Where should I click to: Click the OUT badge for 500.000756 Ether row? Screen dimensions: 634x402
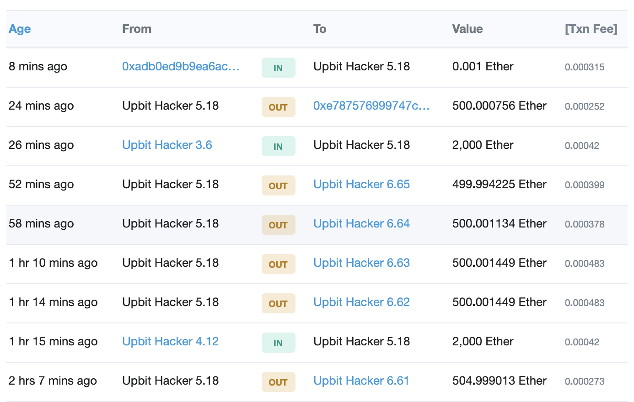pyautogui.click(x=278, y=107)
